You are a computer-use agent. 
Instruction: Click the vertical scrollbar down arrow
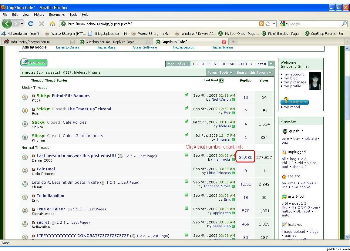point(347,237)
